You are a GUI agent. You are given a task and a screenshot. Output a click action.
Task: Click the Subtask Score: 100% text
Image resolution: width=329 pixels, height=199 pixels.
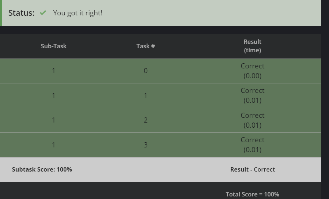pos(42,169)
